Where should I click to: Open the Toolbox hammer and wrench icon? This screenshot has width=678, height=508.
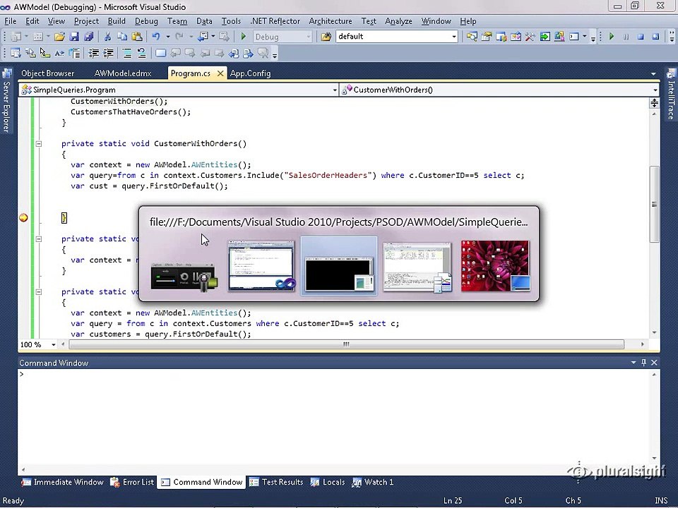(x=530, y=37)
